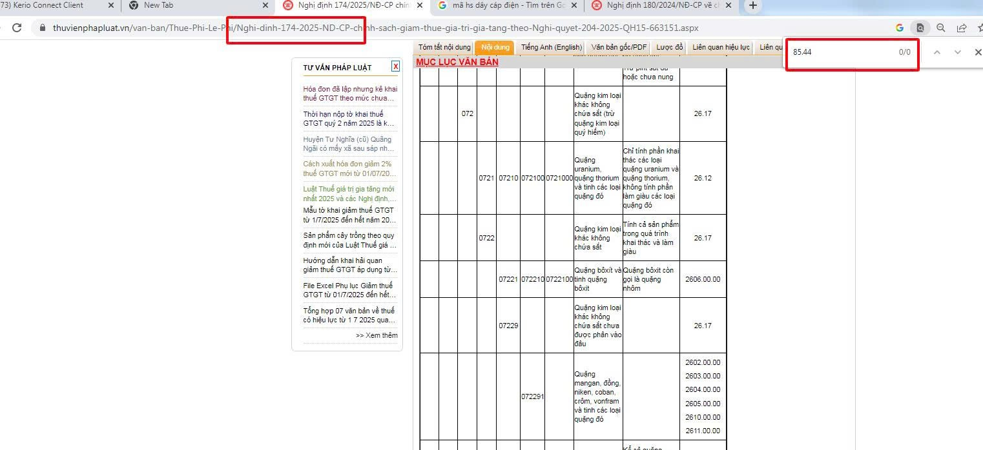Screen dimensions: 983x450
Task: Click the Xem thêm link
Action: click(377, 335)
